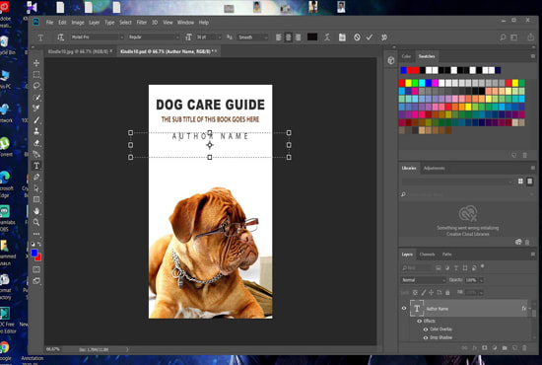This screenshot has width=542, height=365.
Task: Open the Character and Paragraph panels
Action: click(342, 37)
